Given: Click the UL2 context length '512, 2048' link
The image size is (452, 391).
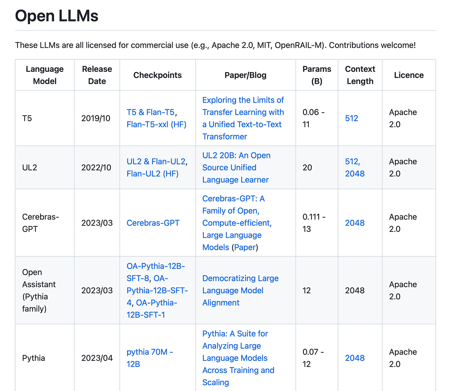Looking at the screenshot, I should click(355, 168).
